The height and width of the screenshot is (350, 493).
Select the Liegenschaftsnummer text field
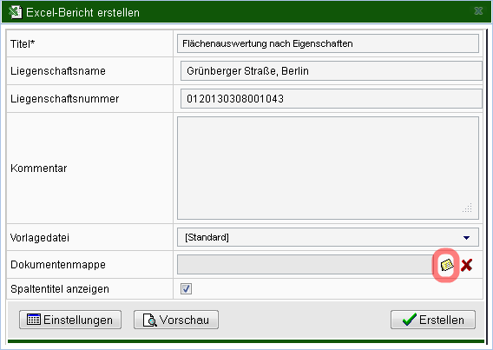332,98
